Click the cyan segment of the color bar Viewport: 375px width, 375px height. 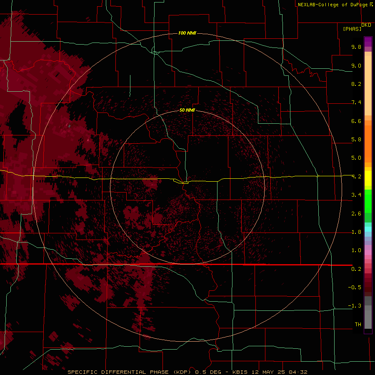[368, 229]
